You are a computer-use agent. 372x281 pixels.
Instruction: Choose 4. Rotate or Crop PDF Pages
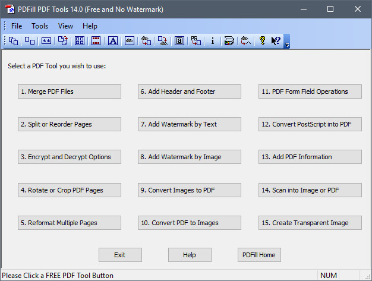tap(70, 190)
